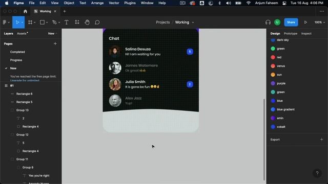The width and height of the screenshot is (328, 184).
Task: Select the Hand tool
Action: coord(87,22)
